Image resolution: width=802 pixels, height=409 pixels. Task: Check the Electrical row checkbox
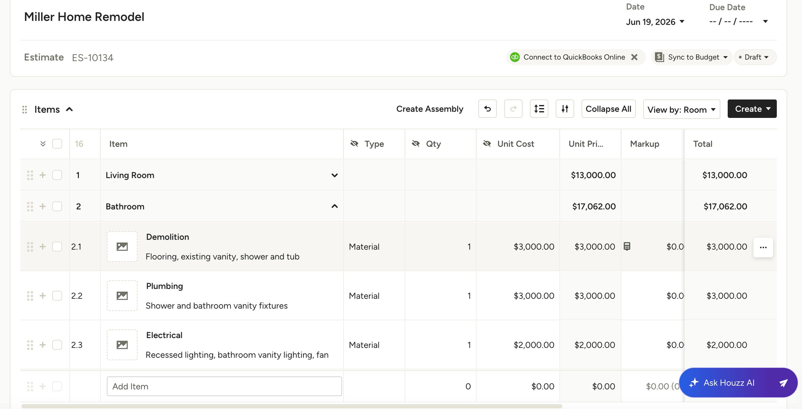57,345
